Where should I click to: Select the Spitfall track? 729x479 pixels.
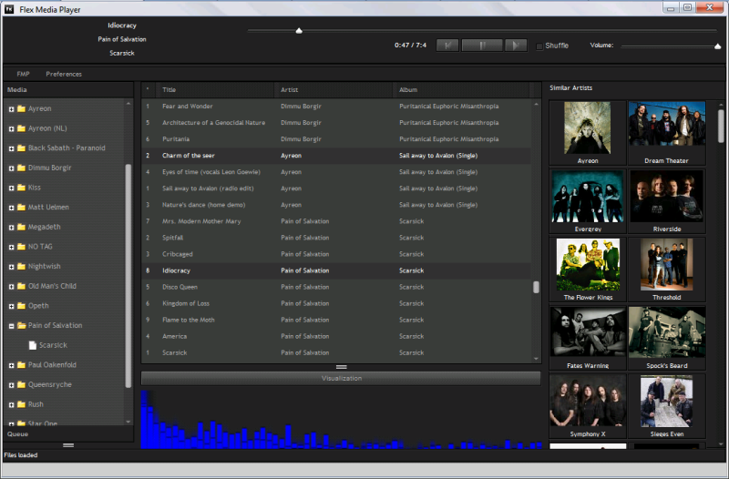point(336,238)
